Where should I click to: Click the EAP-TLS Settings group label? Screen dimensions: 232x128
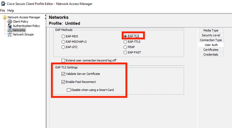[66, 67]
